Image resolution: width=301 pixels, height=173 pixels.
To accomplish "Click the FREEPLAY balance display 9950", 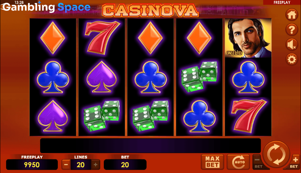I will click(32, 165).
